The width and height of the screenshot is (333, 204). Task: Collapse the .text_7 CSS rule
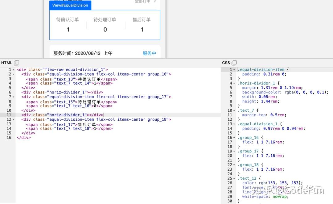coord(233,110)
